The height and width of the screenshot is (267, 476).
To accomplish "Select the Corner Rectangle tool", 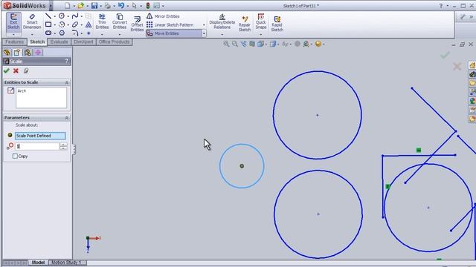I will click(48, 24).
